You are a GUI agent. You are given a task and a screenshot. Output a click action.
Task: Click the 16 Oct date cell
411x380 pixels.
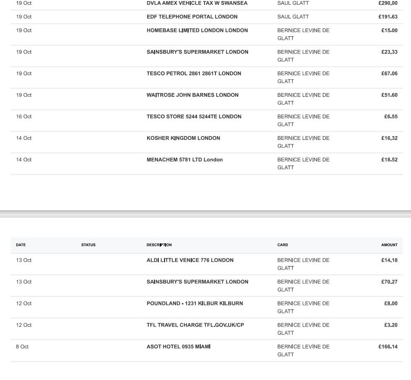pyautogui.click(x=24, y=116)
